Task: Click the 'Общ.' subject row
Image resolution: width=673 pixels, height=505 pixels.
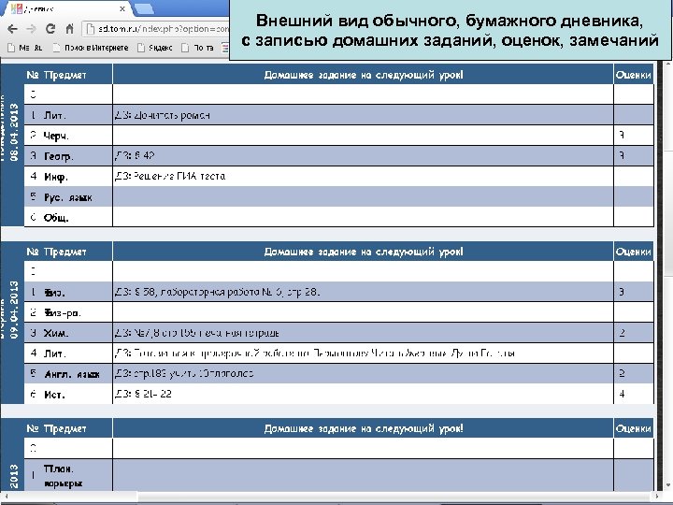Action: click(56, 218)
